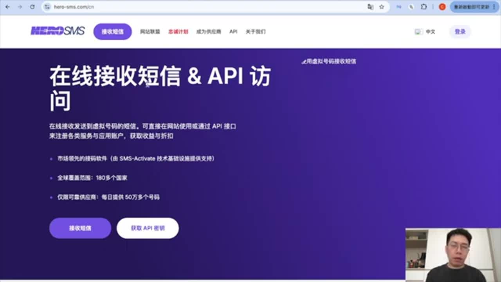Click the language flag icon

(418, 32)
